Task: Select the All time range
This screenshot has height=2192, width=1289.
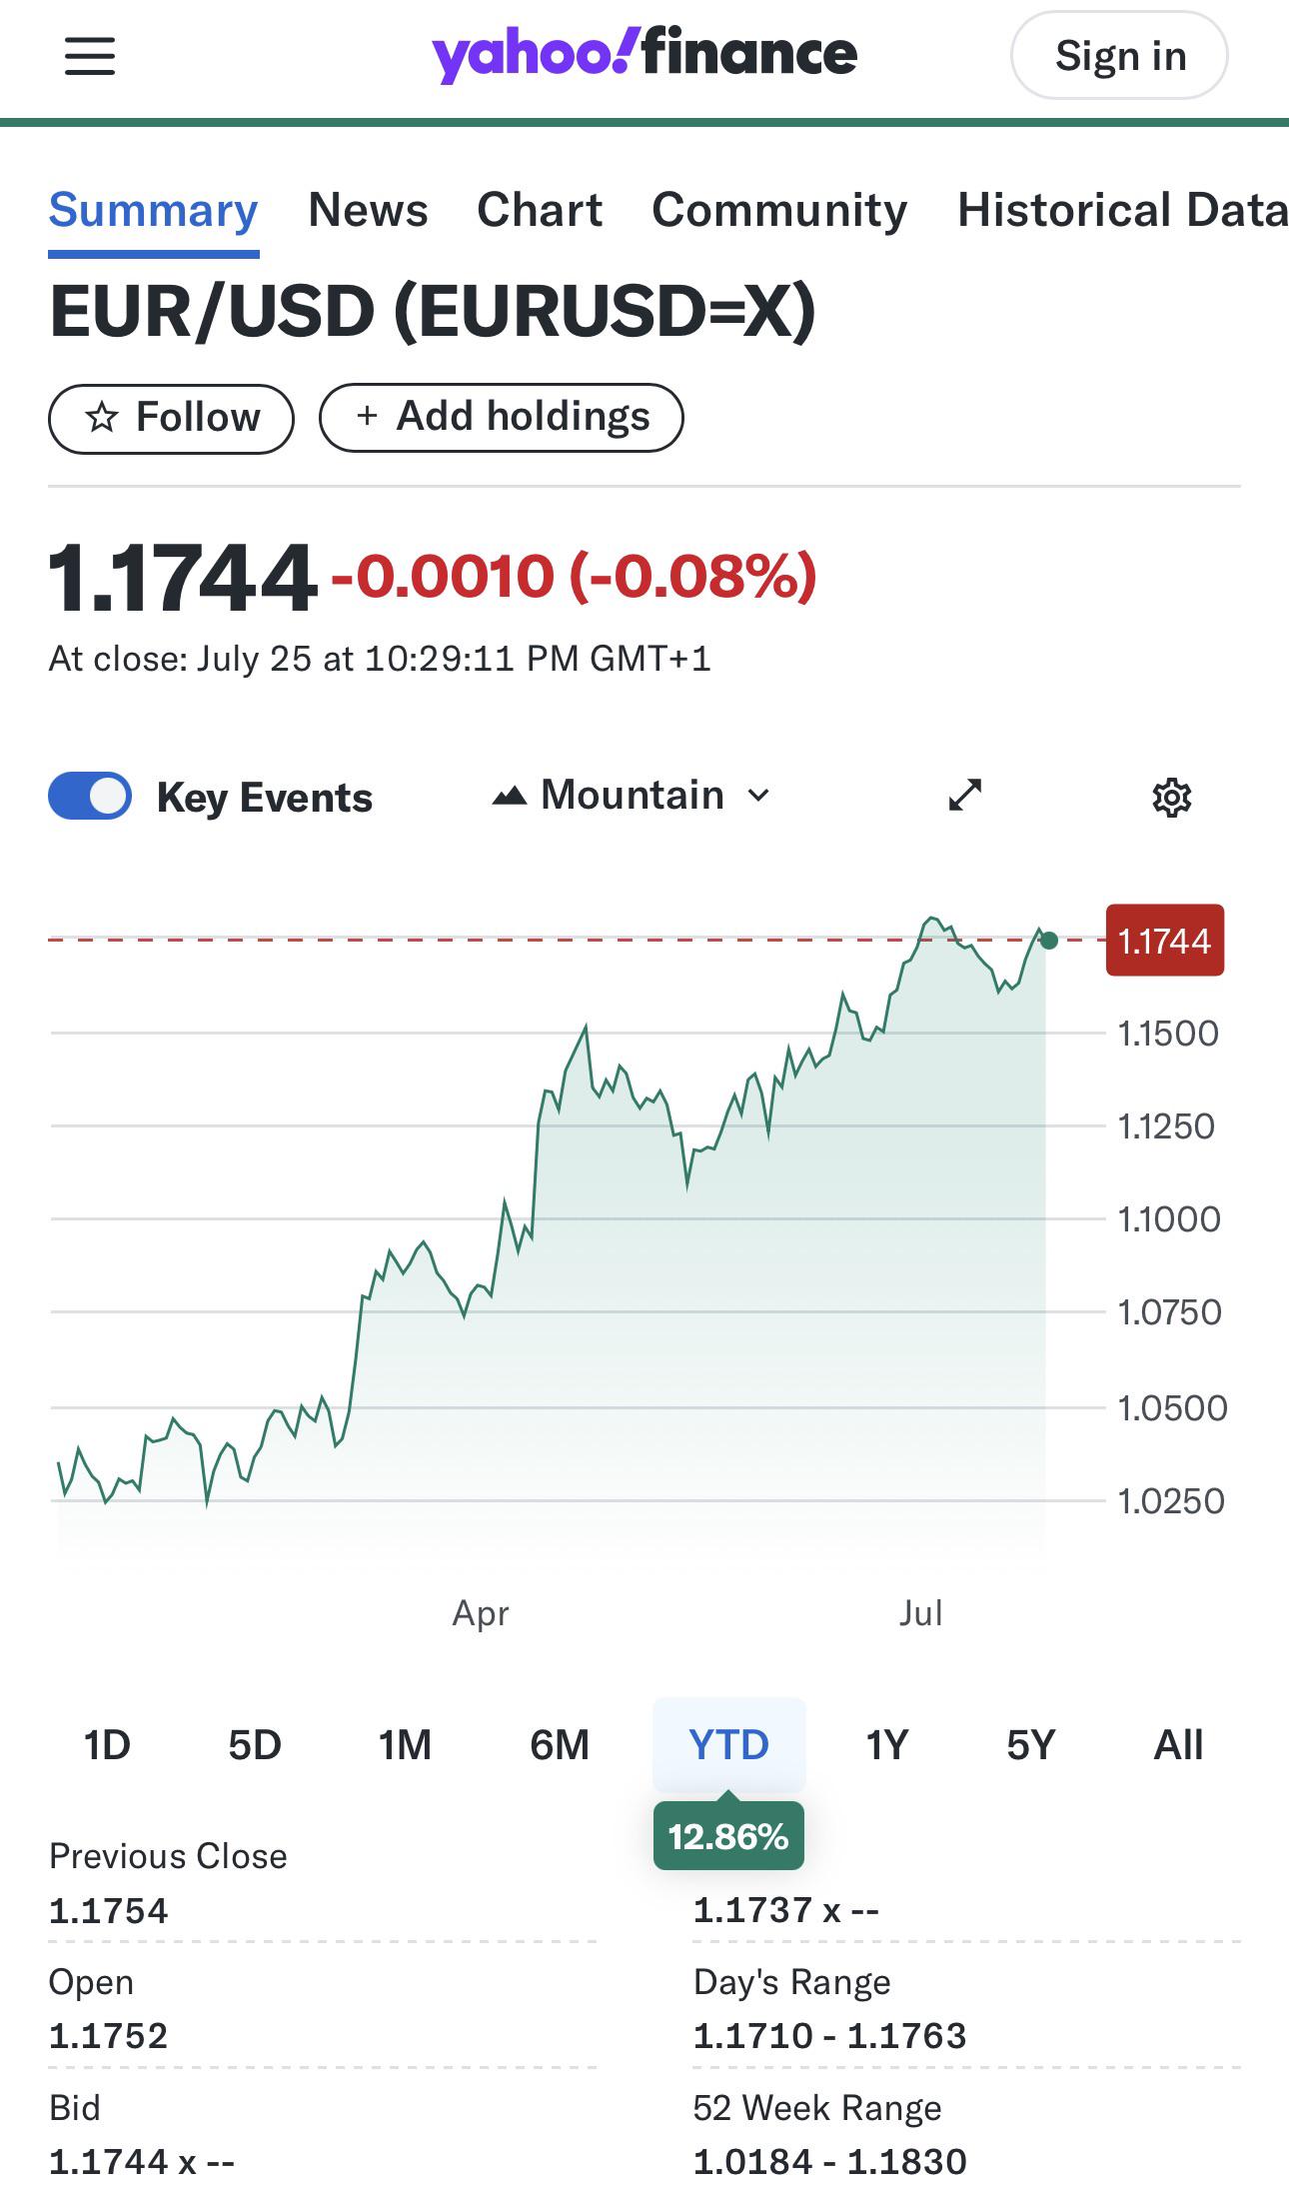Action: tap(1178, 1745)
